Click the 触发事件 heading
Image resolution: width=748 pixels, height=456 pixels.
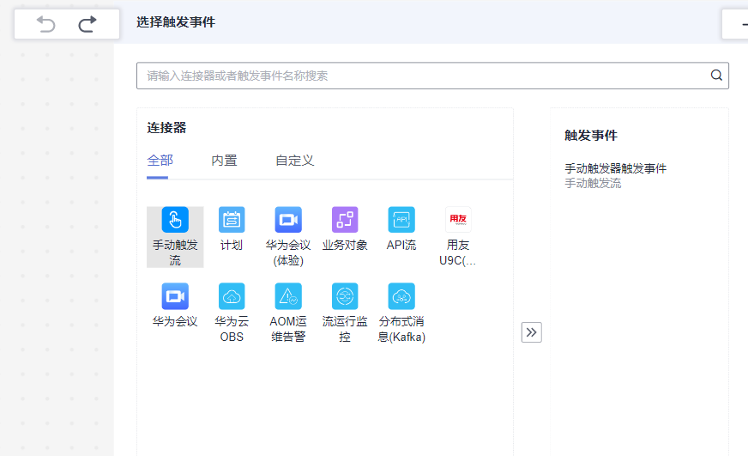(x=591, y=136)
